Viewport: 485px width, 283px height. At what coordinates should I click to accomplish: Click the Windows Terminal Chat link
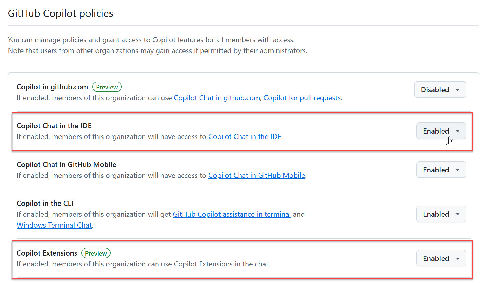pos(54,225)
